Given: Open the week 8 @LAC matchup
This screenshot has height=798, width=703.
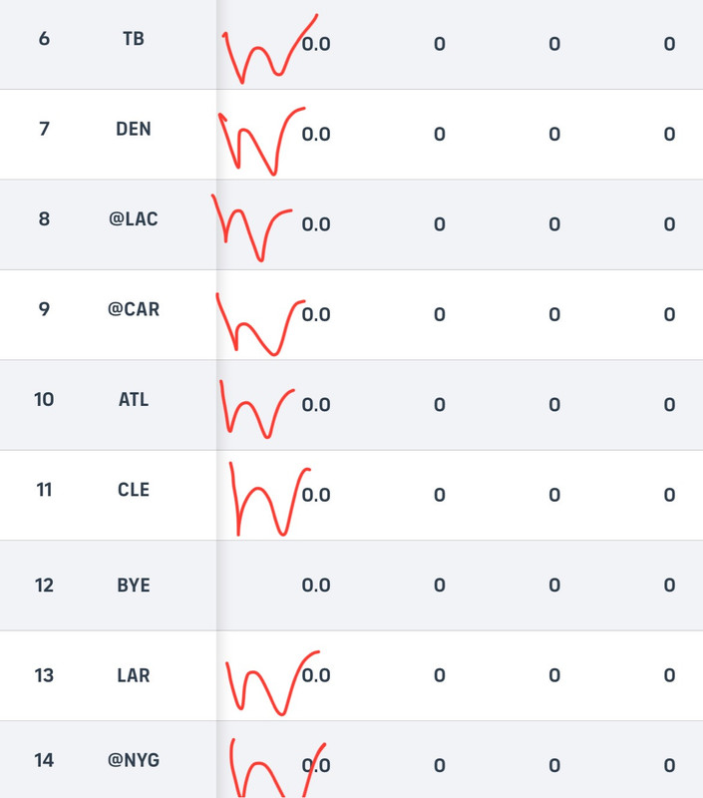Looking at the screenshot, I should coord(134,218).
